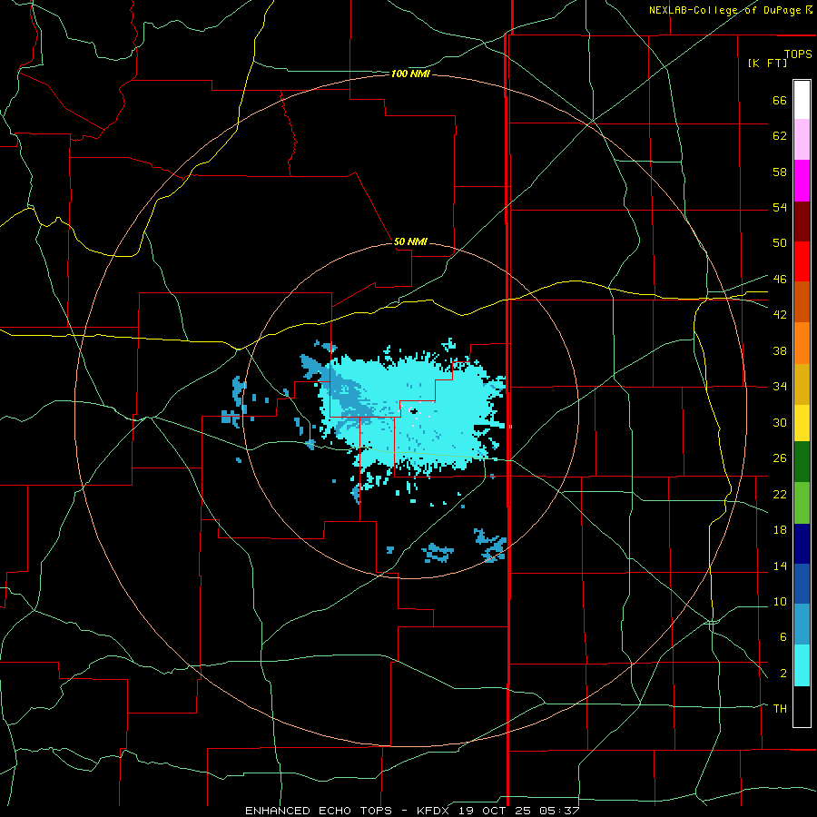The height and width of the screenshot is (817, 817).
Task: Click the TH legend label
Action: tap(780, 708)
